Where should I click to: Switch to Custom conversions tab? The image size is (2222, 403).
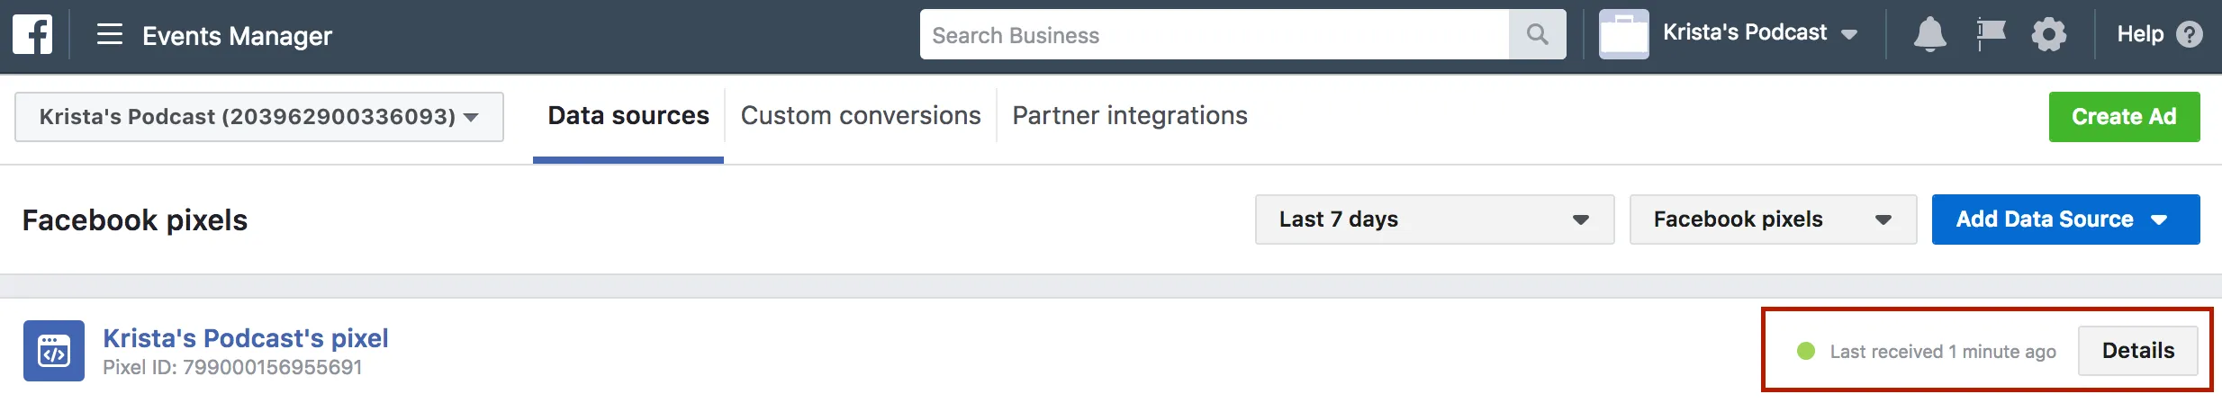coord(861,116)
